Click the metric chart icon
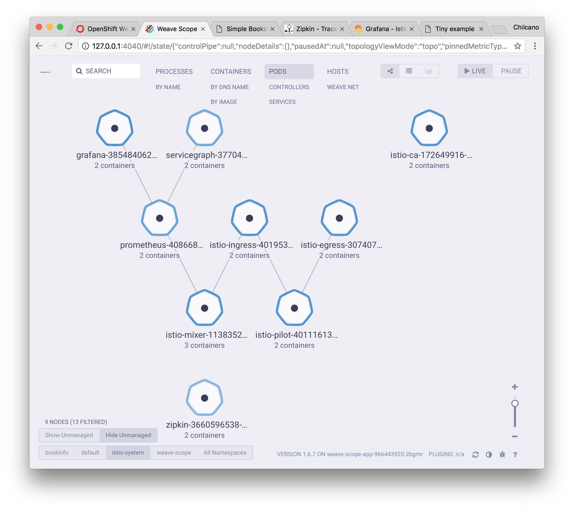 click(428, 71)
